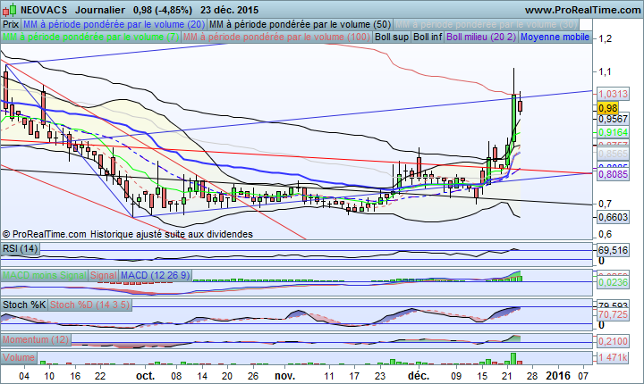Click the MACD value 0,0236 tag
The image size is (644, 384).
tap(613, 282)
